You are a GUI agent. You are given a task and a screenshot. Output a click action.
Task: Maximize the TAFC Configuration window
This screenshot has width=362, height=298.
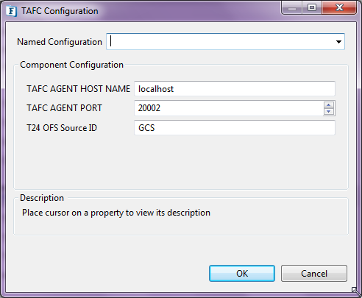pos(312,8)
